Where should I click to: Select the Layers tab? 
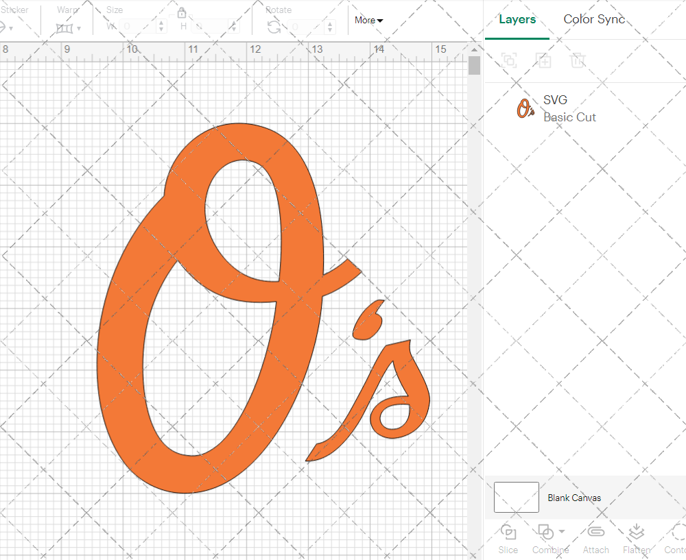coord(517,19)
